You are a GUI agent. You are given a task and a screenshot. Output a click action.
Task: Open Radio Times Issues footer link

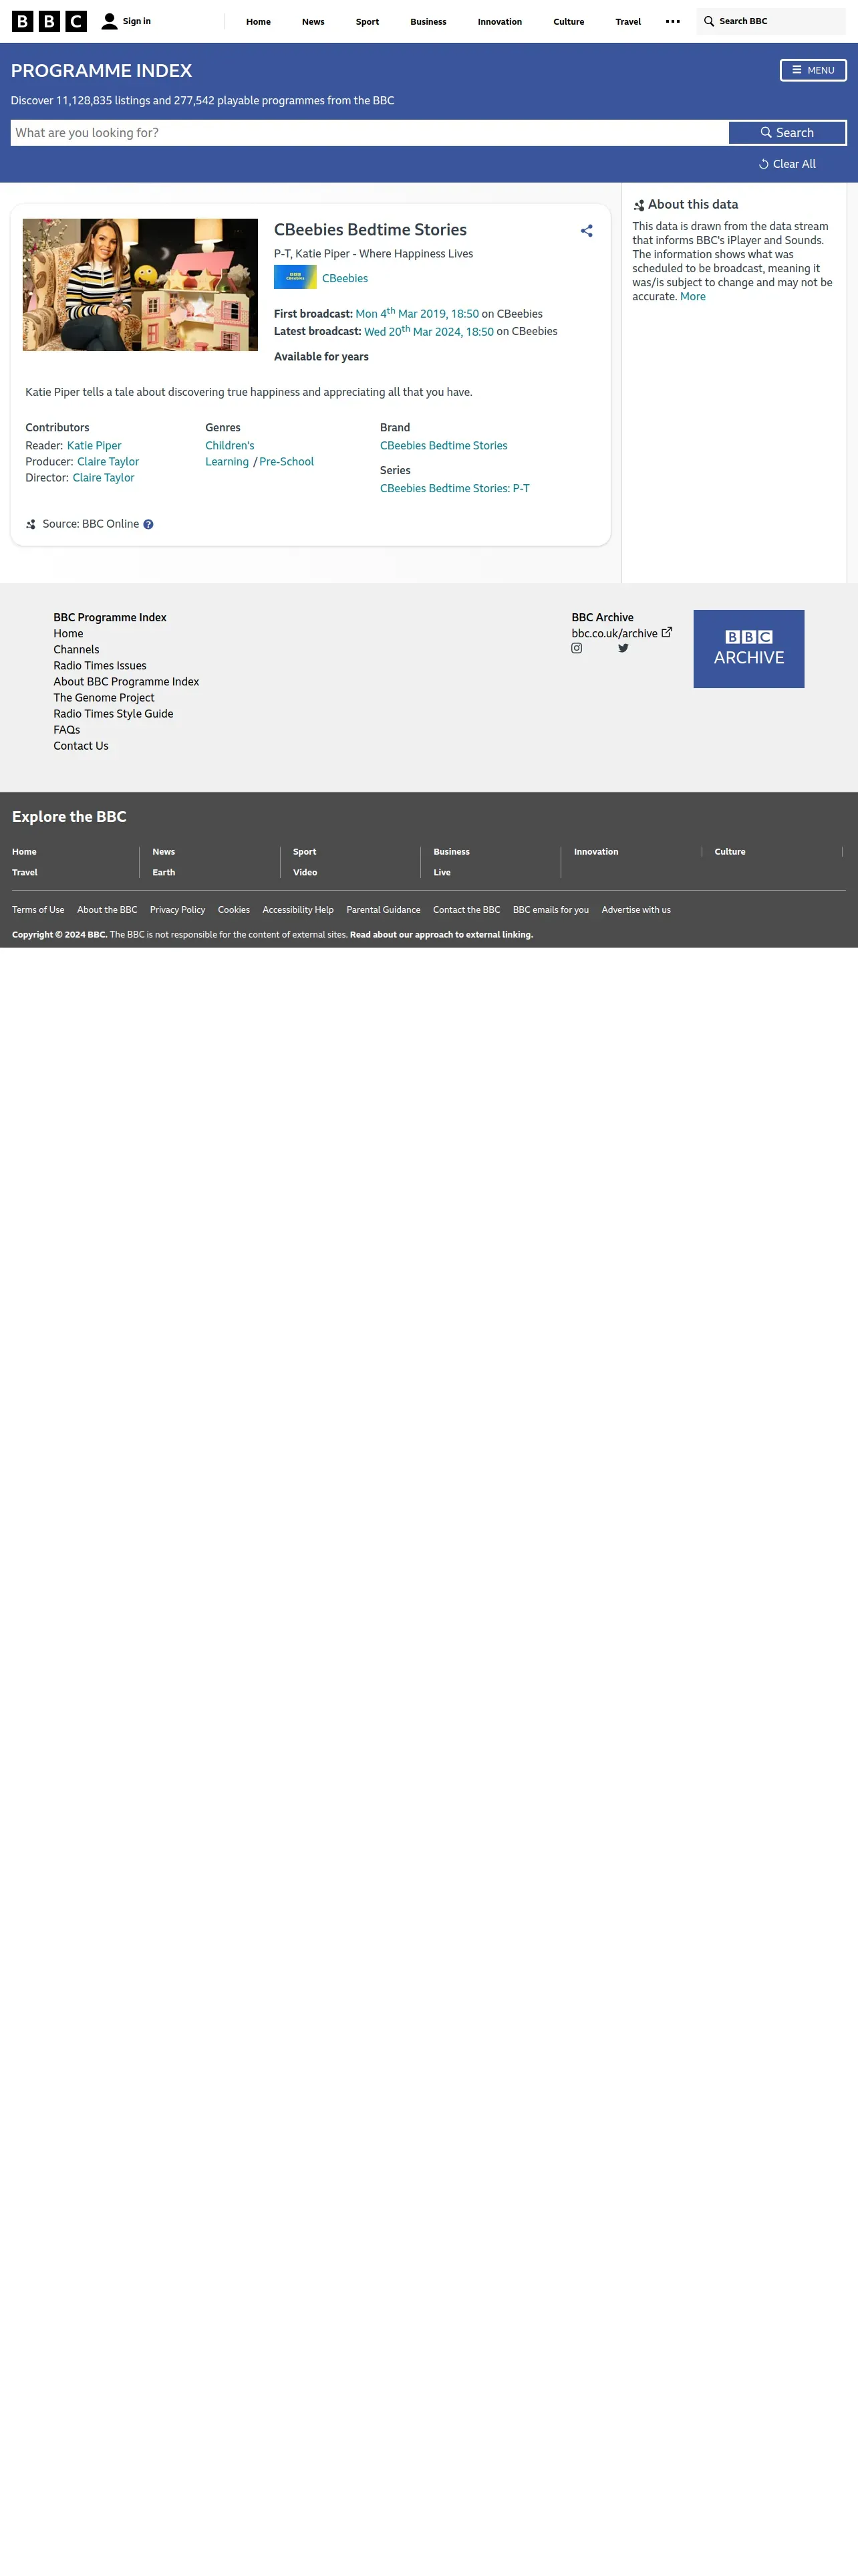100,666
